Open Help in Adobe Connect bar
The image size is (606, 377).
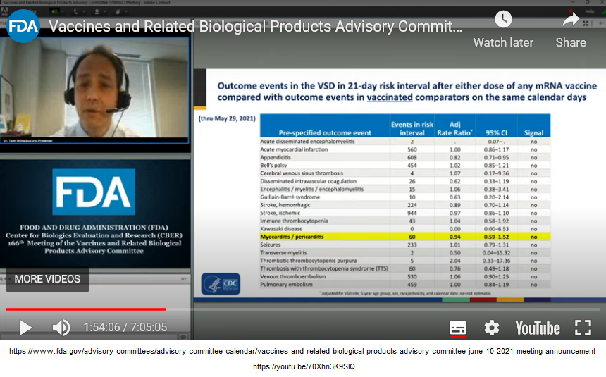pos(589,11)
